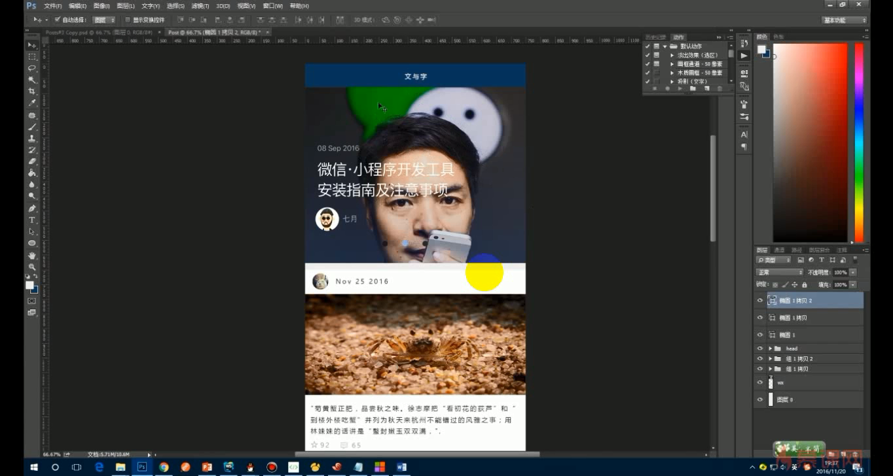
Task: Filter layers by pixel layers icon
Action: (801, 260)
